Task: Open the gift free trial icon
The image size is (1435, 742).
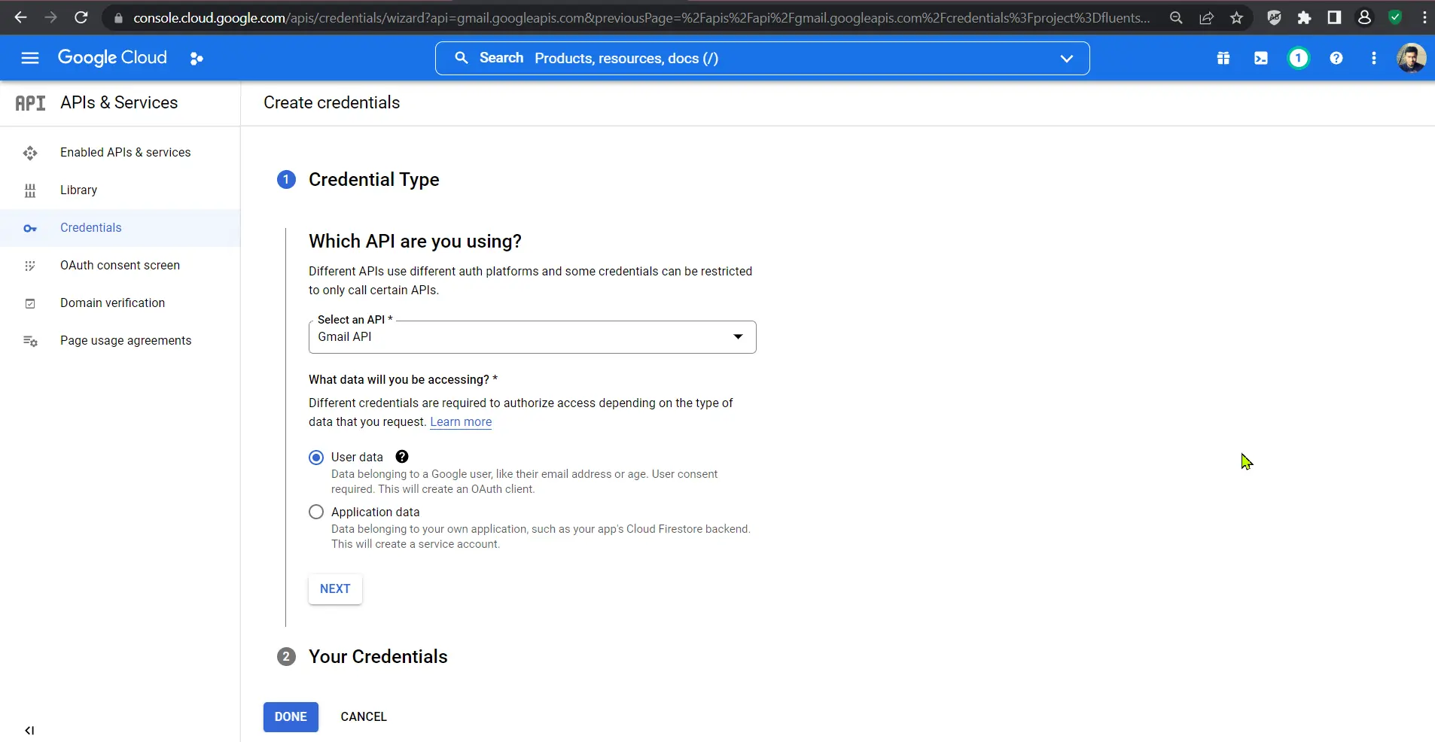Action: (x=1223, y=58)
